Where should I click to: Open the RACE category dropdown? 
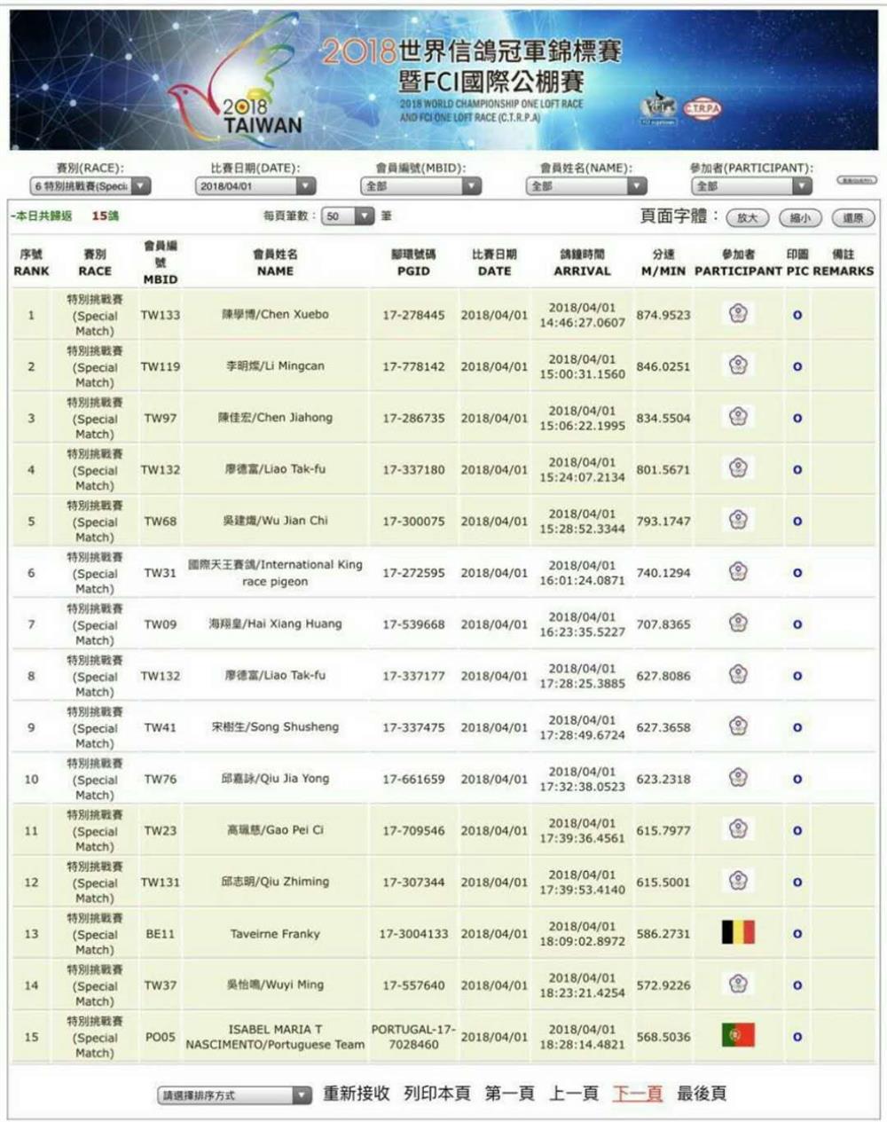tap(90, 186)
